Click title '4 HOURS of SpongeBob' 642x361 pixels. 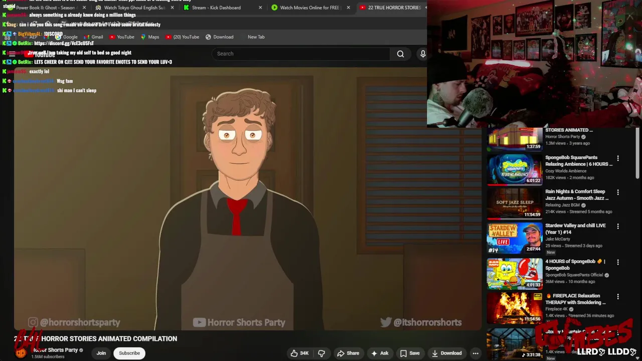pos(575,264)
